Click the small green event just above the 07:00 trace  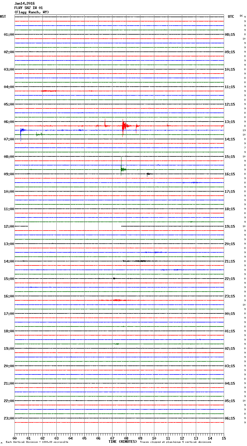(x=39, y=134)
